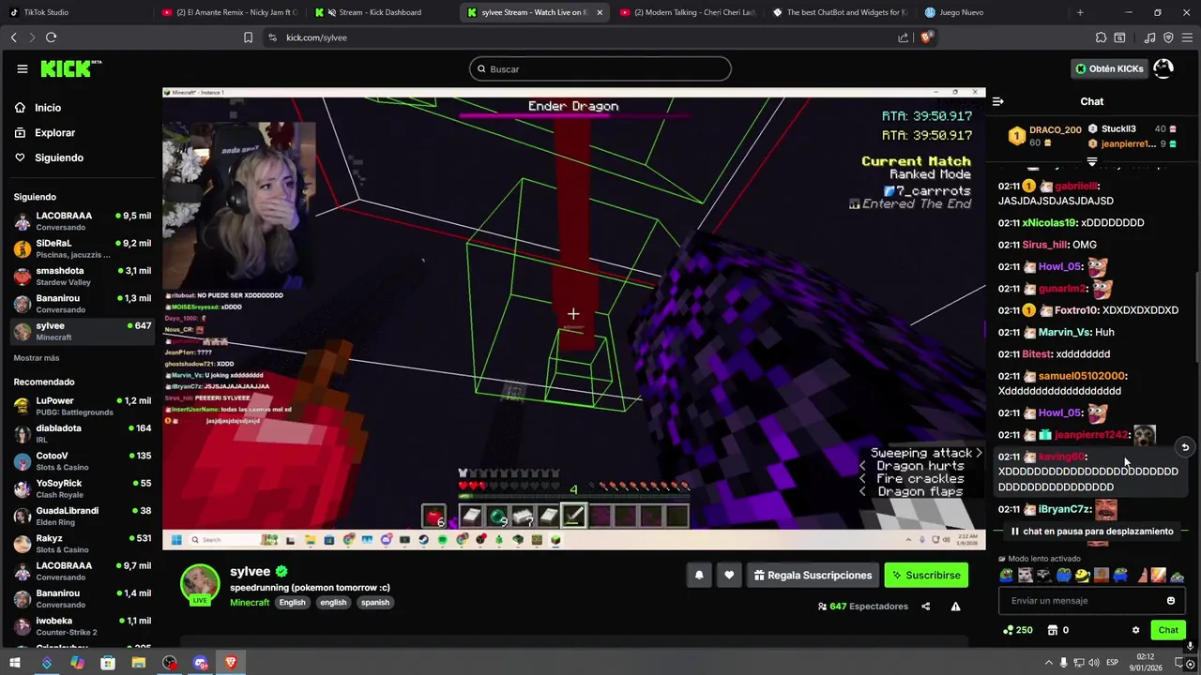This screenshot has height=675, width=1201.
Task: Insert the first green frog emote
Action: (x=1007, y=576)
